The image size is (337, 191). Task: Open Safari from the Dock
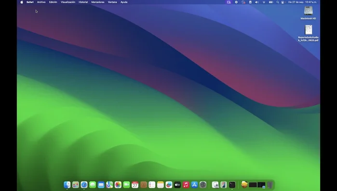pos(84,185)
